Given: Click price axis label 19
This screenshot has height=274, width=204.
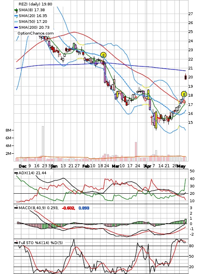Looking at the screenshot, I should (190, 86).
